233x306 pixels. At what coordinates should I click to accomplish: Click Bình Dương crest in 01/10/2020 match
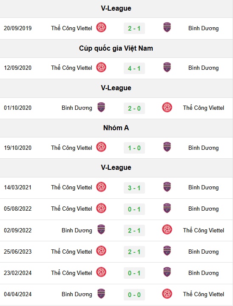click(101, 107)
